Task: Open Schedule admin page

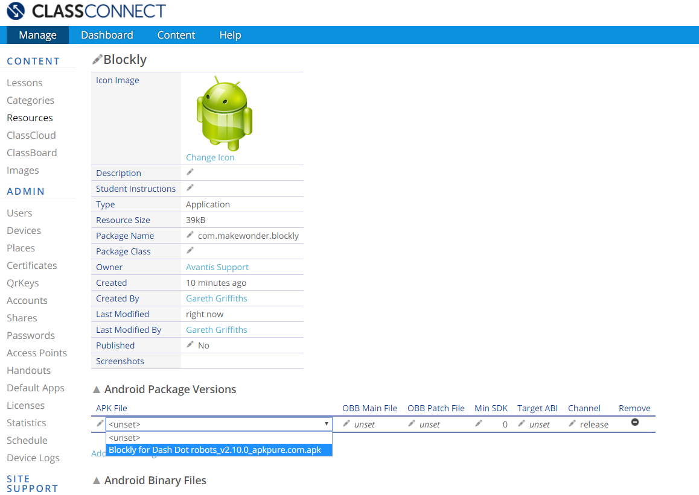Action: (27, 440)
